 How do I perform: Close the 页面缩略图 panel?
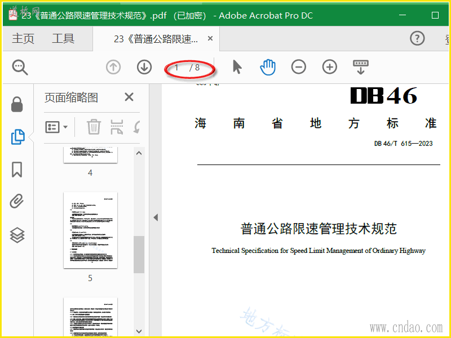(x=129, y=97)
